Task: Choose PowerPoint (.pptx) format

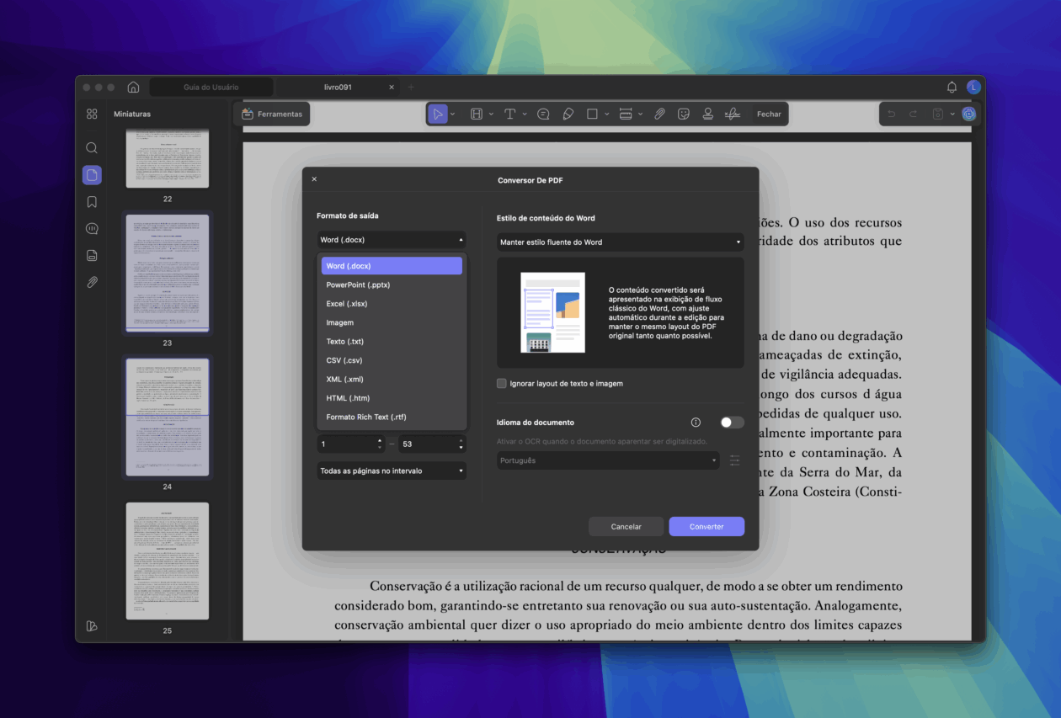Action: [392, 285]
